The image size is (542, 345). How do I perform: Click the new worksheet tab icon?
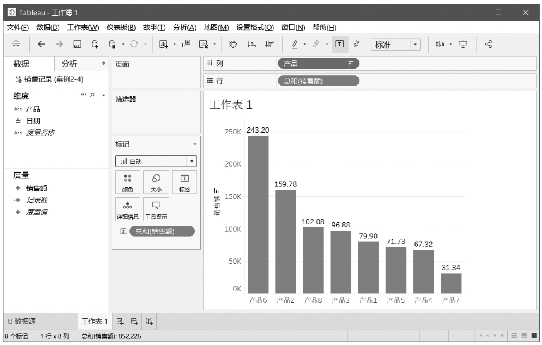(120, 321)
